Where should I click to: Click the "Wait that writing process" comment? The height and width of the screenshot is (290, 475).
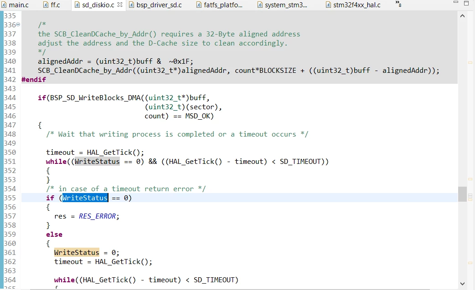(x=177, y=134)
